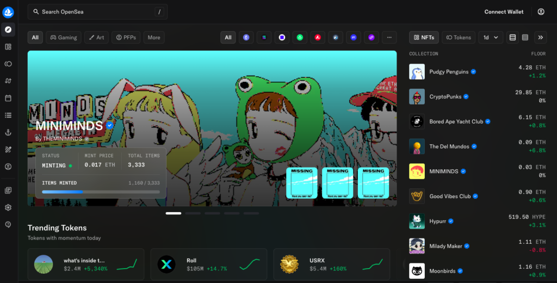Show more chains with ellipsis button
The image size is (557, 283).
389,38
